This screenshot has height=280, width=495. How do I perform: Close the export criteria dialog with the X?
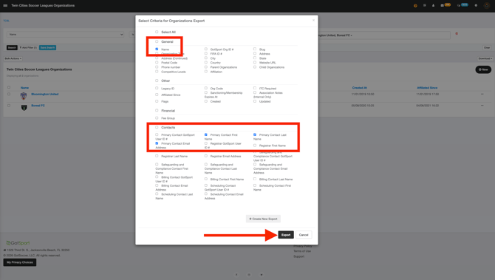pyautogui.click(x=313, y=20)
